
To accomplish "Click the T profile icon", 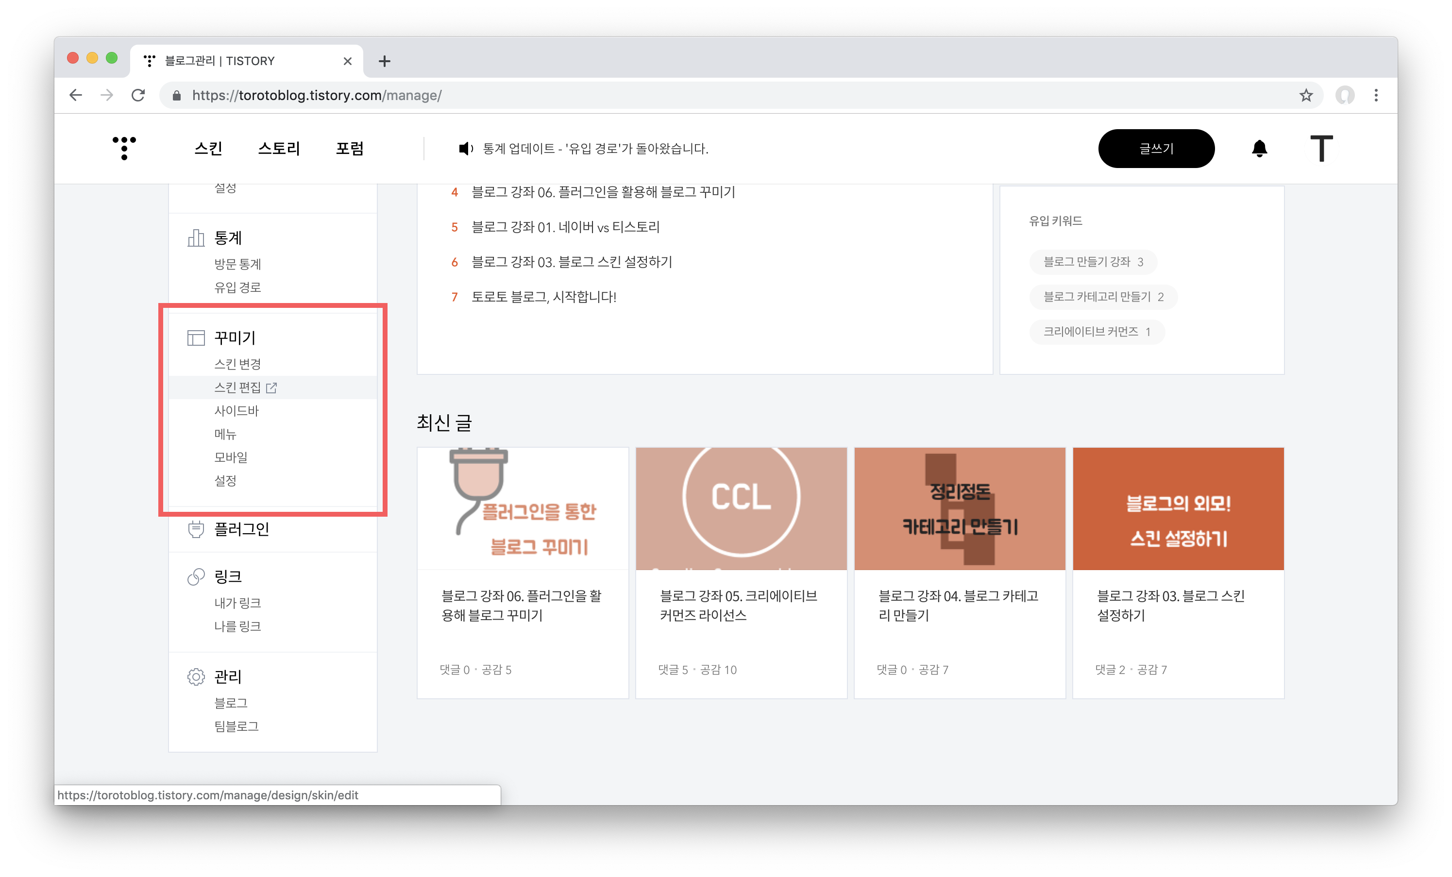I will (x=1321, y=148).
